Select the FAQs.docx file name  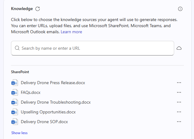[x=31, y=92]
